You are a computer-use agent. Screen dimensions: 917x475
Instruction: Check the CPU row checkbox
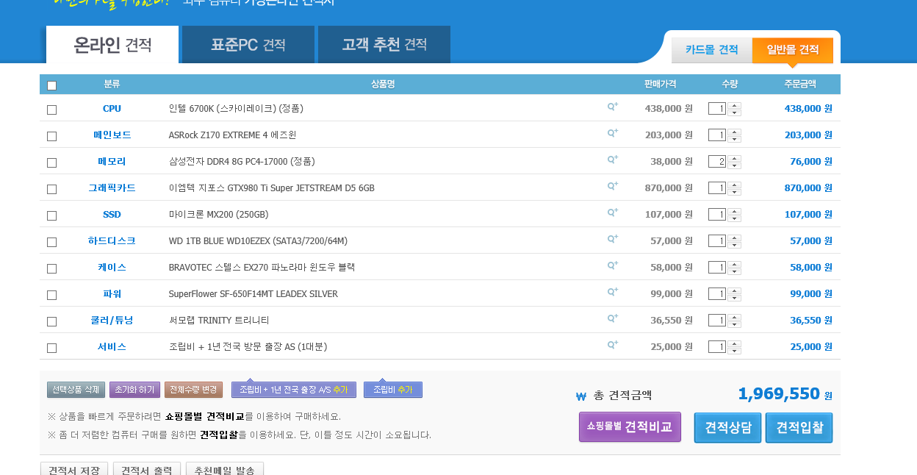pos(51,110)
